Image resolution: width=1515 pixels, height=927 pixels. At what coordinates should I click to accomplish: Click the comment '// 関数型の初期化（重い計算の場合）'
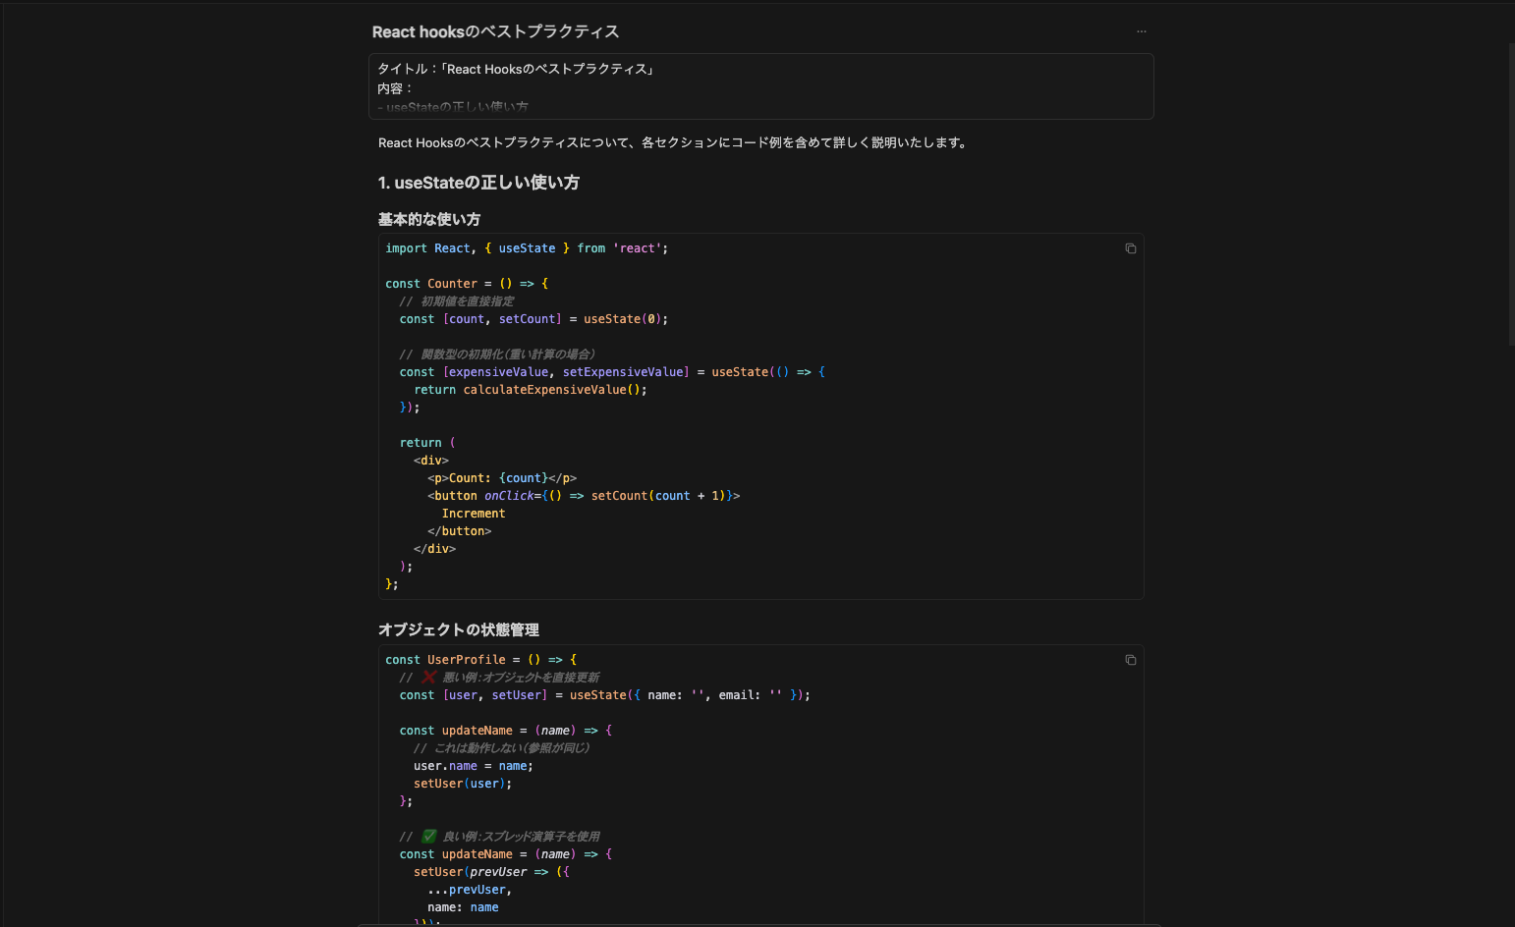[x=497, y=354]
